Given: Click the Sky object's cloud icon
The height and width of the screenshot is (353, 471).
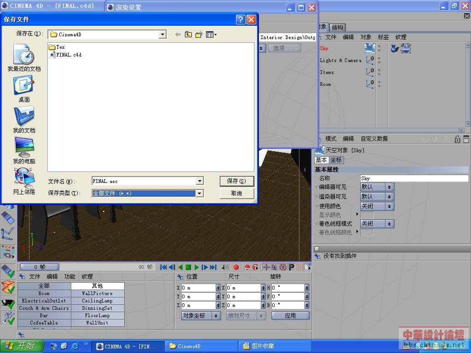Looking at the screenshot, I should pos(370,48).
